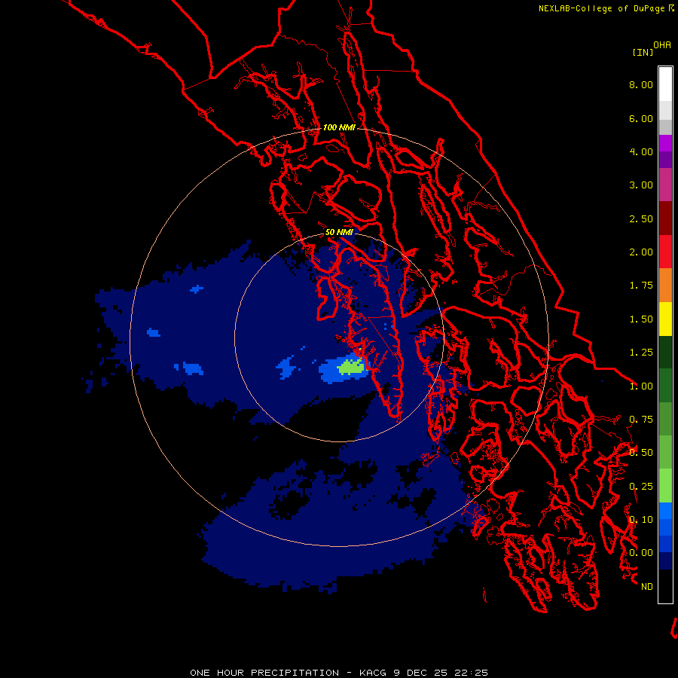
Task: Pick the yellow swatch beside 1.50
Action: 665,319
